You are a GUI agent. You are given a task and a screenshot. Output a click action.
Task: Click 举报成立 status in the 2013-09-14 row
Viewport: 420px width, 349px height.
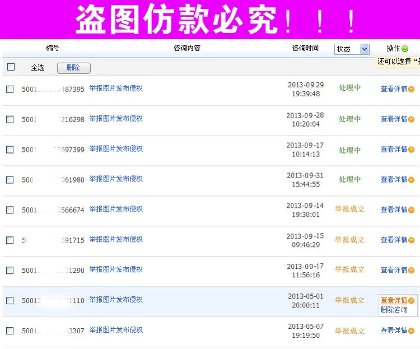point(349,209)
